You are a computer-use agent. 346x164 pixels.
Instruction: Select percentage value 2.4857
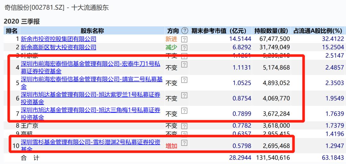[334, 68]
